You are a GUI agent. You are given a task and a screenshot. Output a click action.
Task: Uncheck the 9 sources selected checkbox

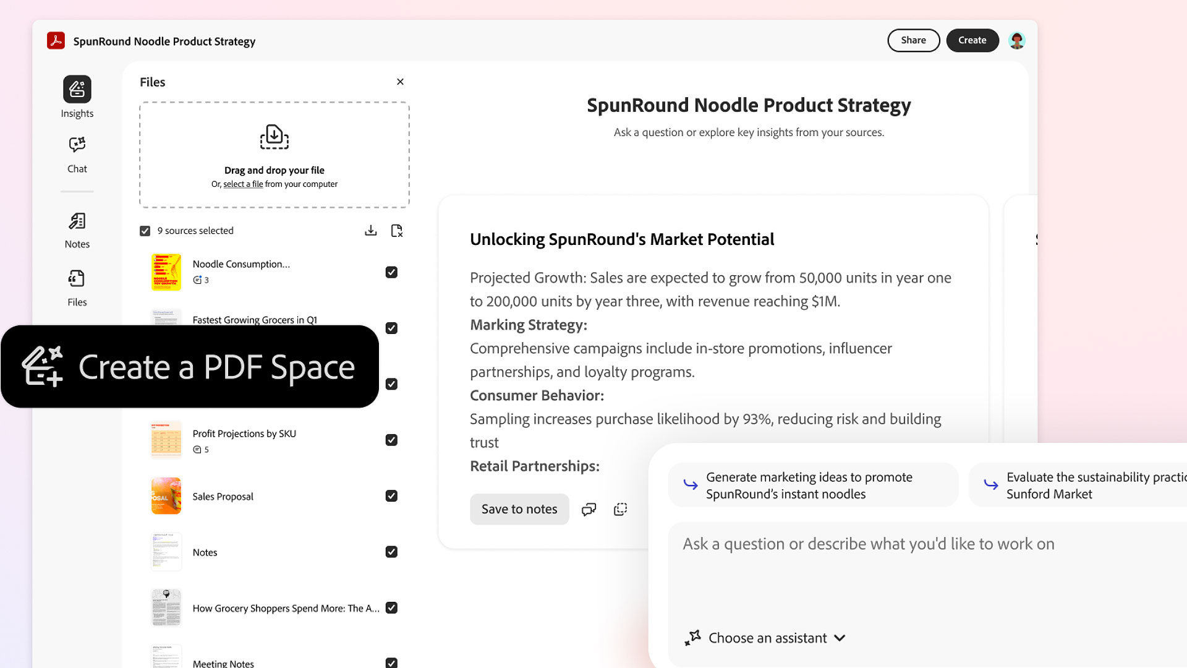click(145, 231)
